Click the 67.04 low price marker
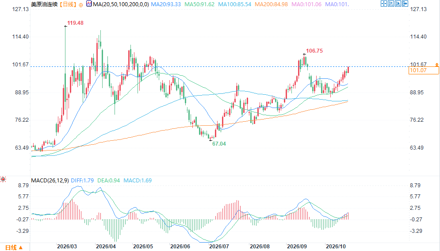Screen dimensions: 440x251 pos(219,144)
